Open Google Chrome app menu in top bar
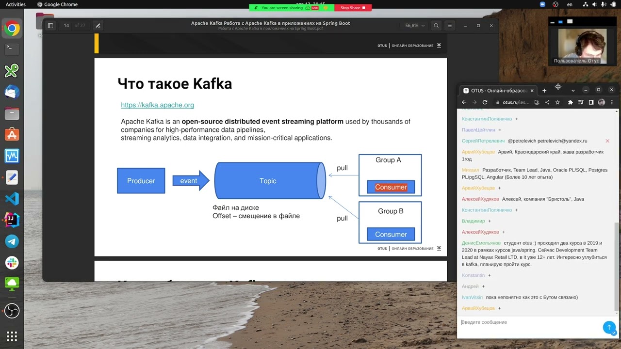The width and height of the screenshot is (621, 349). pos(57,4)
